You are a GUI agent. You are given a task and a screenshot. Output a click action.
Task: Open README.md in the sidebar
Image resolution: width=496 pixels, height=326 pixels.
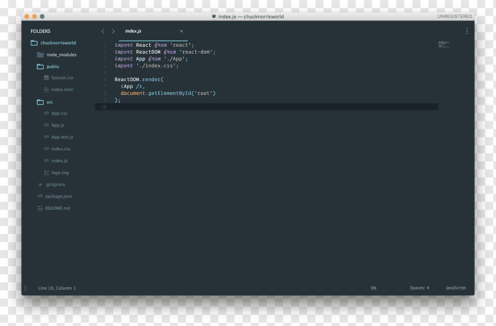pos(57,208)
